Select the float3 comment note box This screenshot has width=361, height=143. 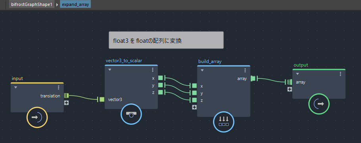166,40
